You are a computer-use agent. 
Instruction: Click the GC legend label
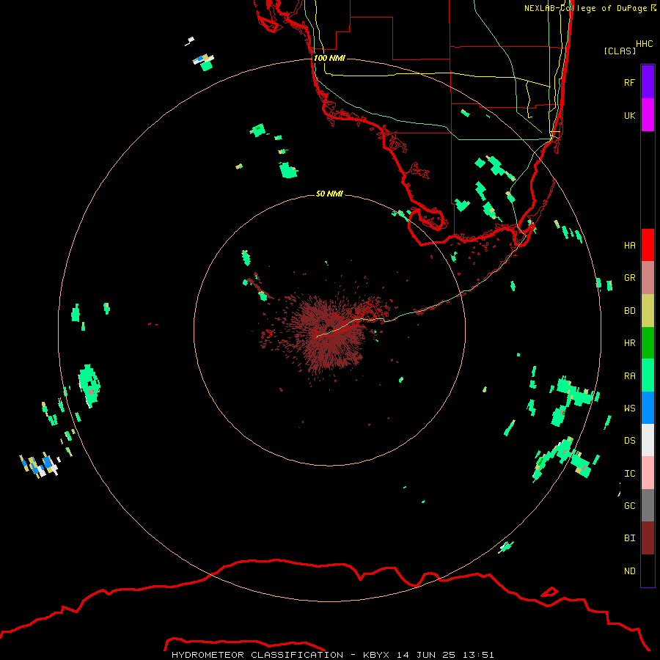(629, 506)
